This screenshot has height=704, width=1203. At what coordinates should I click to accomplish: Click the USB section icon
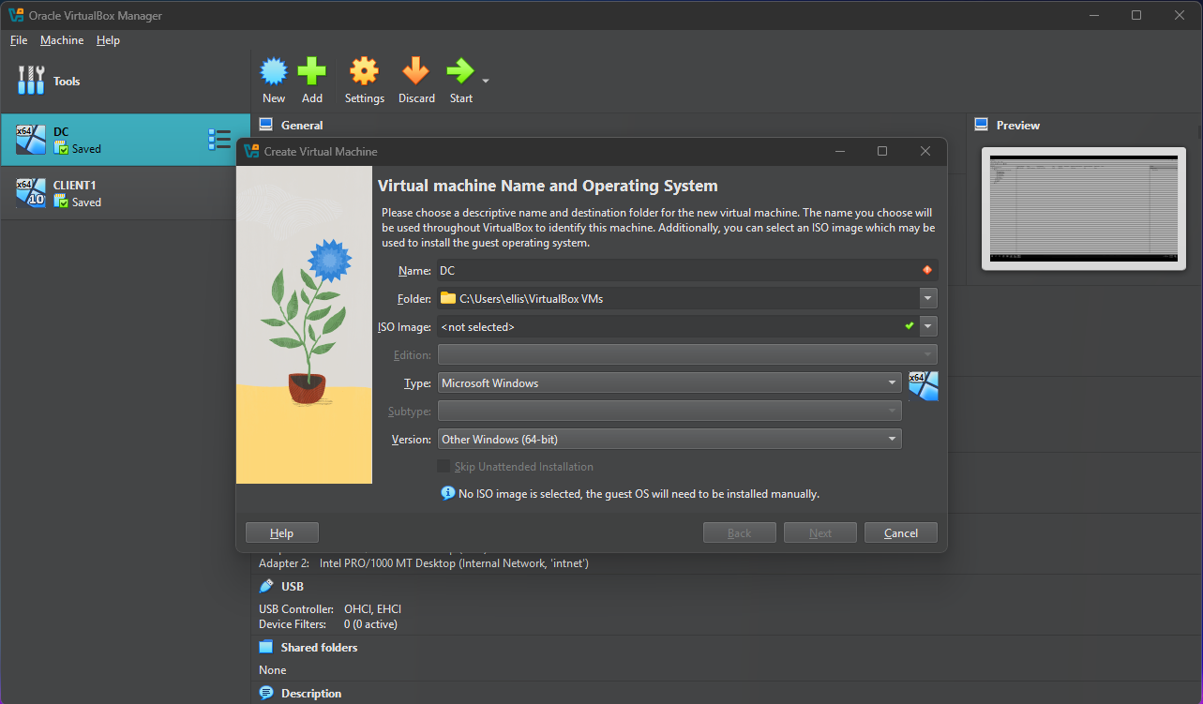pos(266,586)
